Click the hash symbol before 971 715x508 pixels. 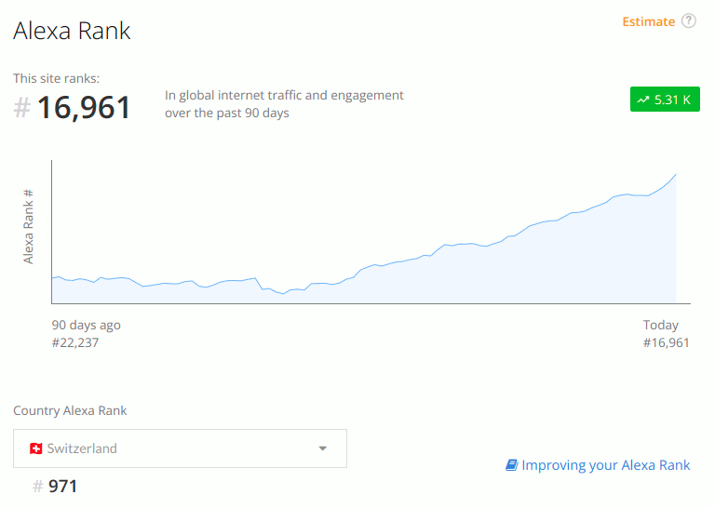38,487
